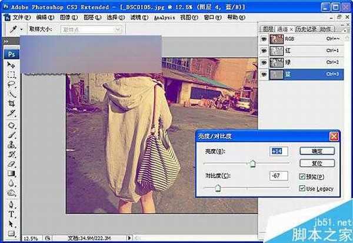Close the 亮度/对比度 dialog

tap(334, 136)
